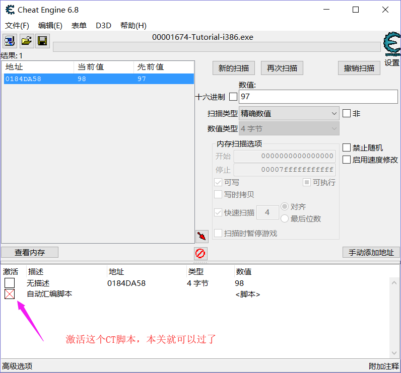This screenshot has width=401, height=373.
Task: Click current value 98 in results
Action: point(82,79)
